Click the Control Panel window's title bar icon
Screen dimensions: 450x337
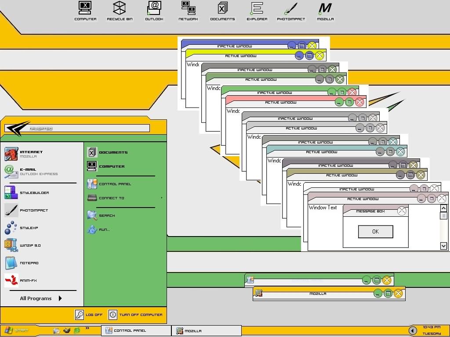click(250, 280)
